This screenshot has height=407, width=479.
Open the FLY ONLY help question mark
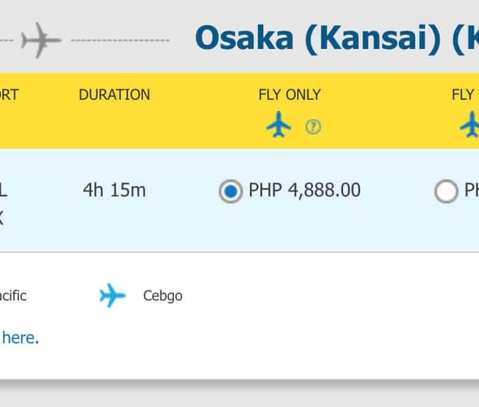coord(313,127)
